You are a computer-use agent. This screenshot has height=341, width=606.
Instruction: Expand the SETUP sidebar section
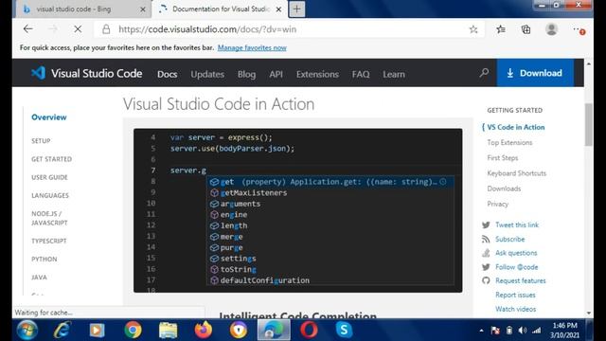pyautogui.click(x=41, y=141)
